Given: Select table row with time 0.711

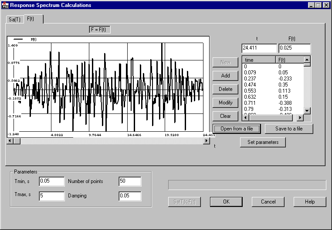Looking at the screenshot, I should pyautogui.click(x=273, y=103).
